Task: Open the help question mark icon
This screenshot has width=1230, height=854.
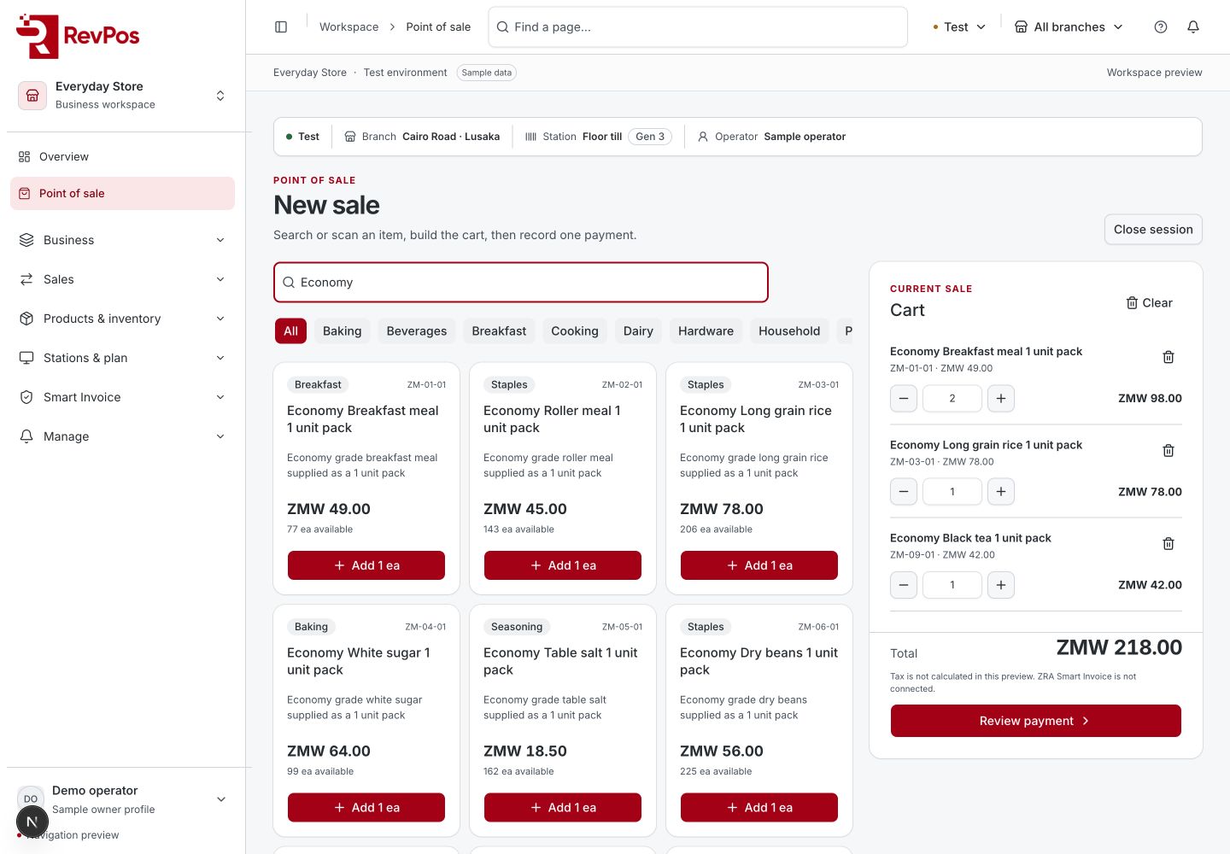Action: (x=1161, y=27)
